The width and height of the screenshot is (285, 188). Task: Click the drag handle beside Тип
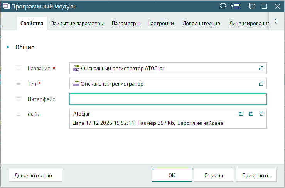click(18, 84)
